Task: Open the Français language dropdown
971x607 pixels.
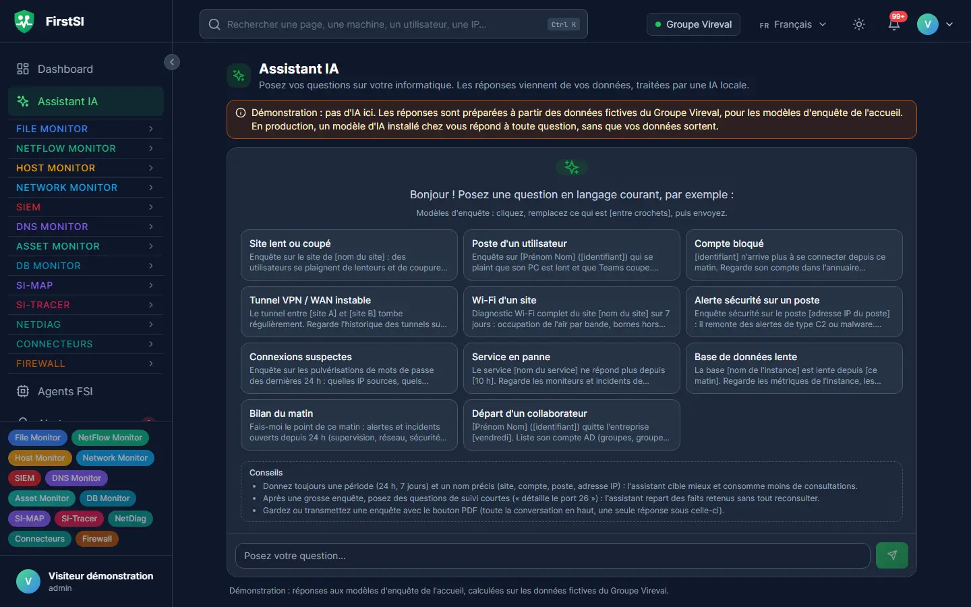Action: [x=792, y=24]
